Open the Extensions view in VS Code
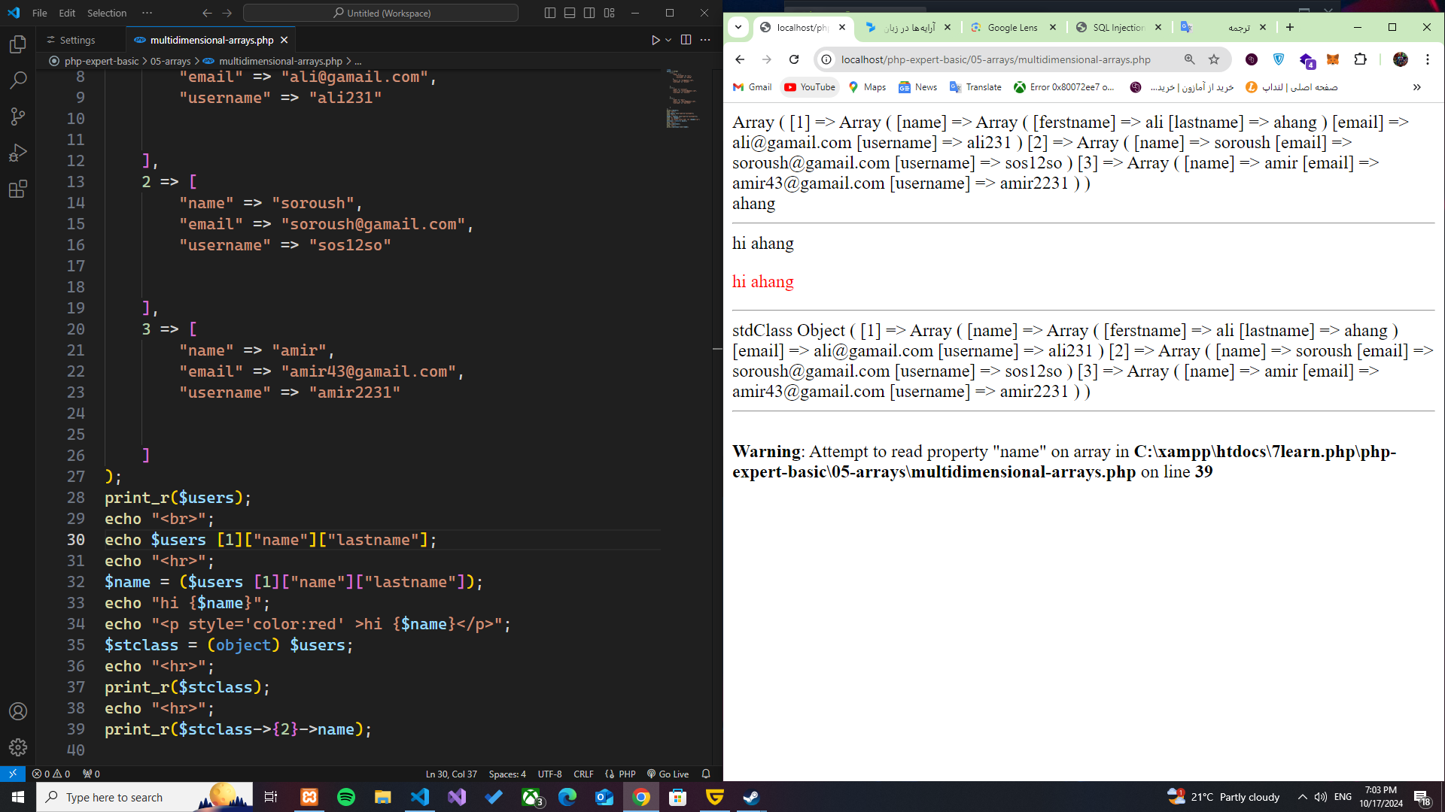The image size is (1445, 812). click(18, 189)
